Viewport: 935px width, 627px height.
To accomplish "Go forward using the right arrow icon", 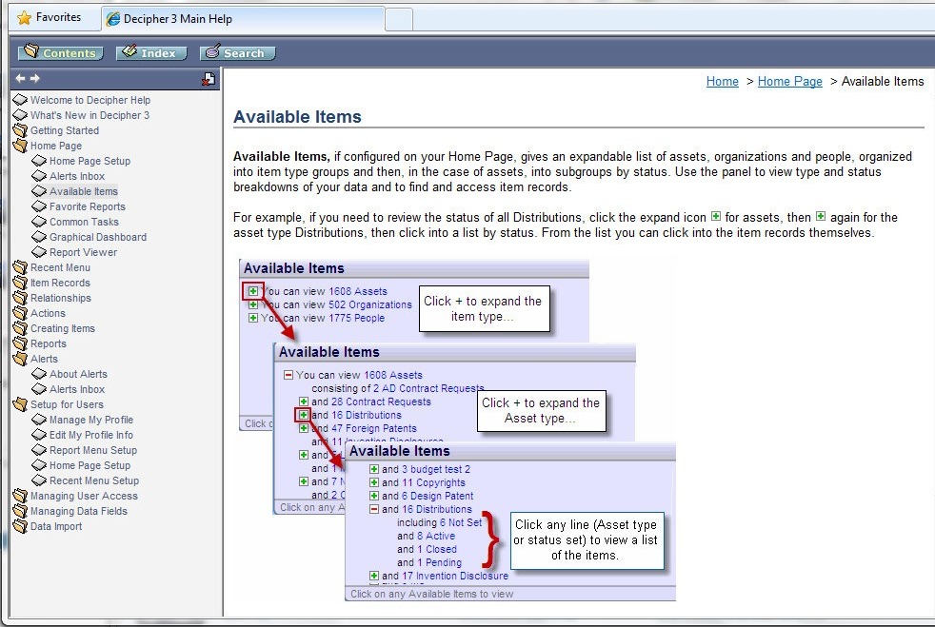I will point(34,78).
